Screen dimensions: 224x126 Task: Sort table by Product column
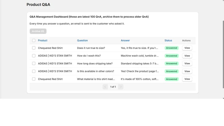(43, 40)
